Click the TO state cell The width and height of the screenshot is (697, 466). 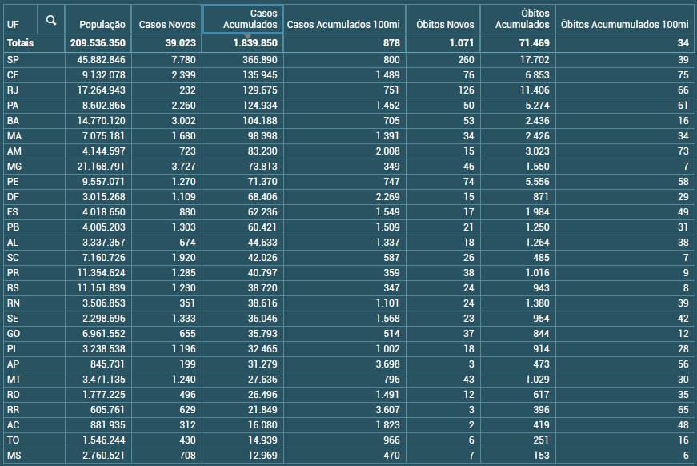coord(13,440)
